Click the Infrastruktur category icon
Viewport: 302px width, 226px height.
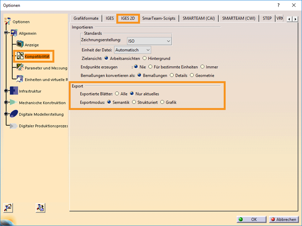pyautogui.click(x=14, y=91)
